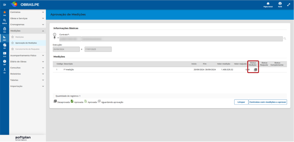Expand the Relatórios menu section
The height and width of the screenshot is (142, 294).
click(27, 74)
